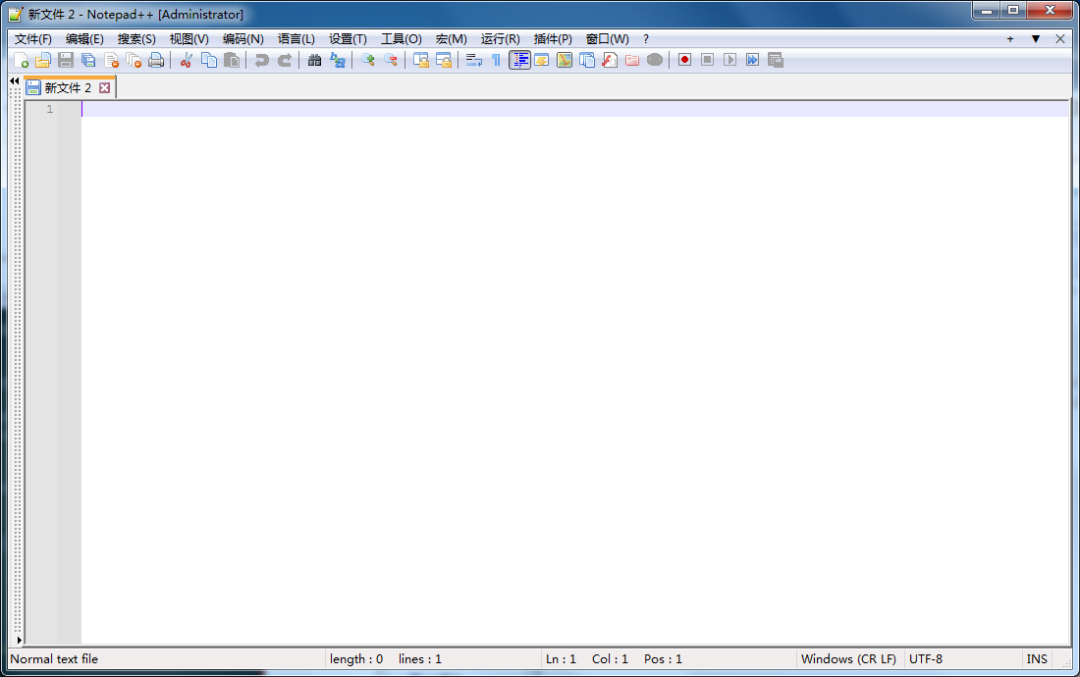The height and width of the screenshot is (677, 1080).
Task: Toggle show all characters pilcrow icon
Action: click(496, 60)
